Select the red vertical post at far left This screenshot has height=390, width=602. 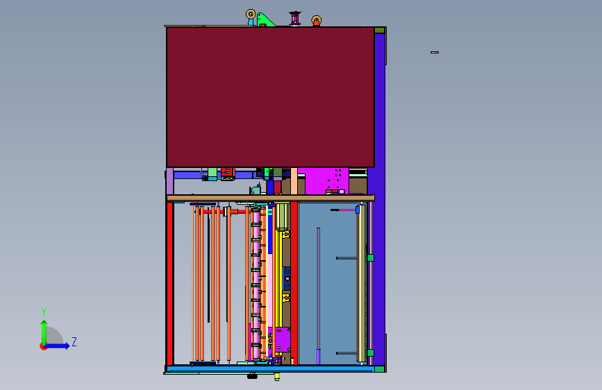click(169, 283)
